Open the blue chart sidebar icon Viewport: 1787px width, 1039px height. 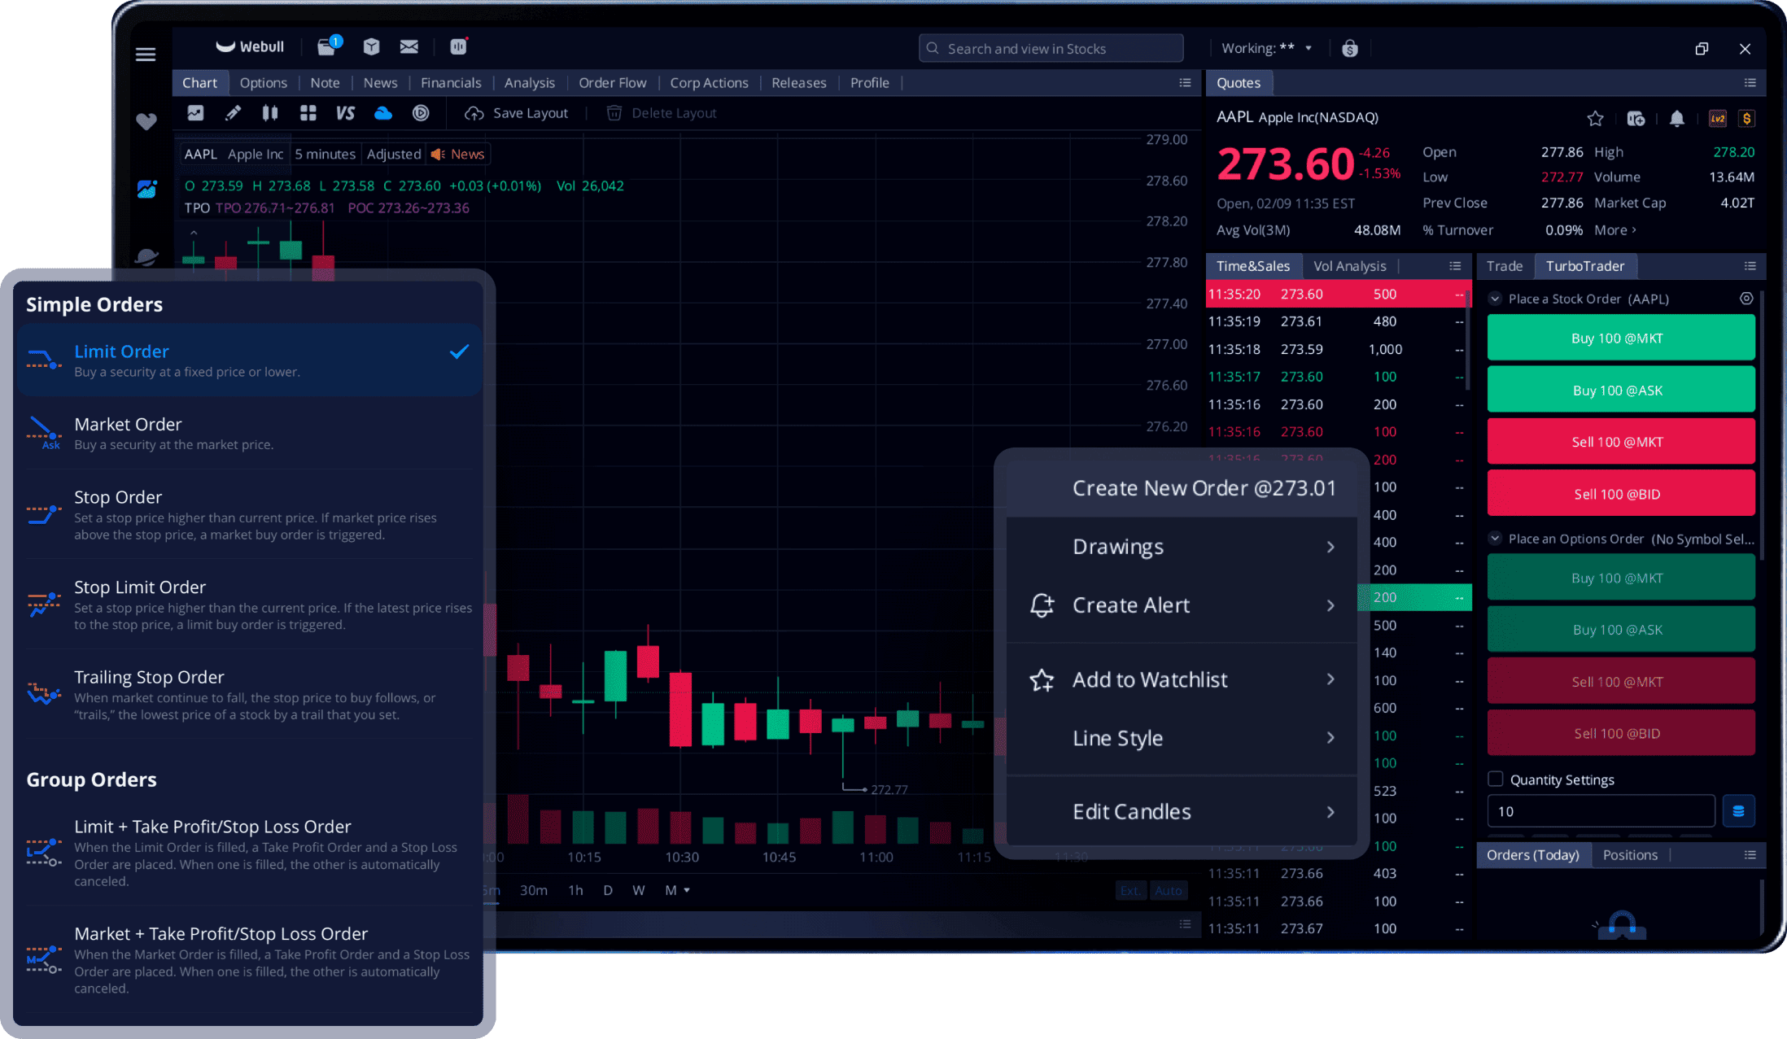[146, 189]
